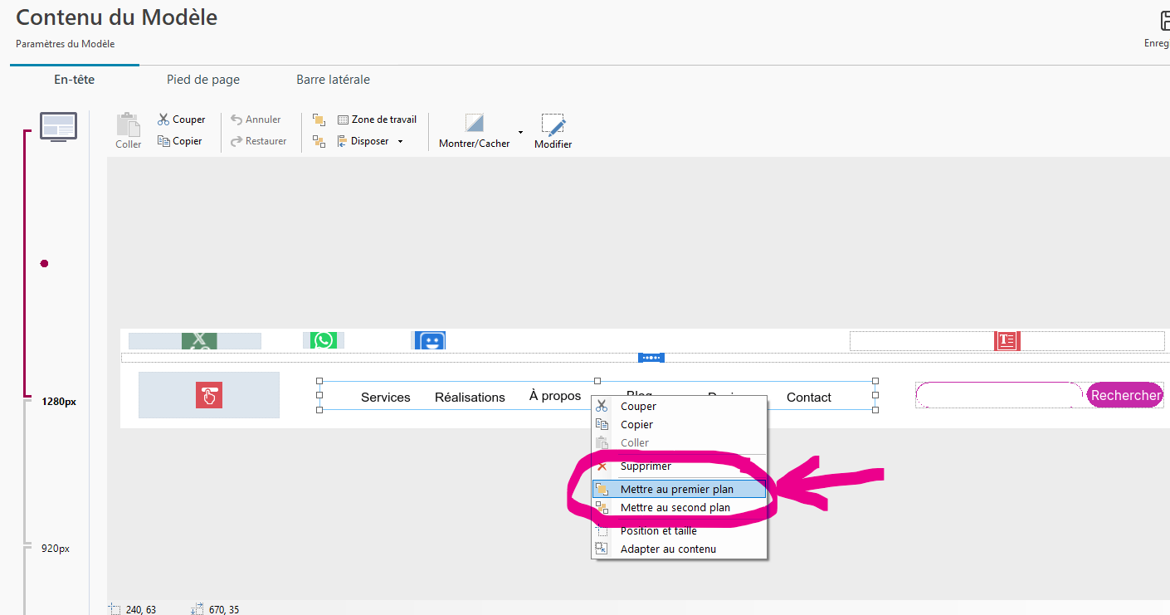The height and width of the screenshot is (615, 1170).
Task: Select the blue smiley face object
Action: (428, 340)
